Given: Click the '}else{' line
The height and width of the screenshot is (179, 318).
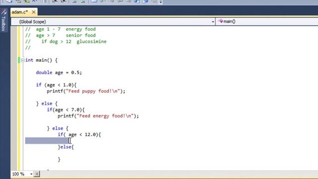Looking at the screenshot, I should (x=66, y=147).
